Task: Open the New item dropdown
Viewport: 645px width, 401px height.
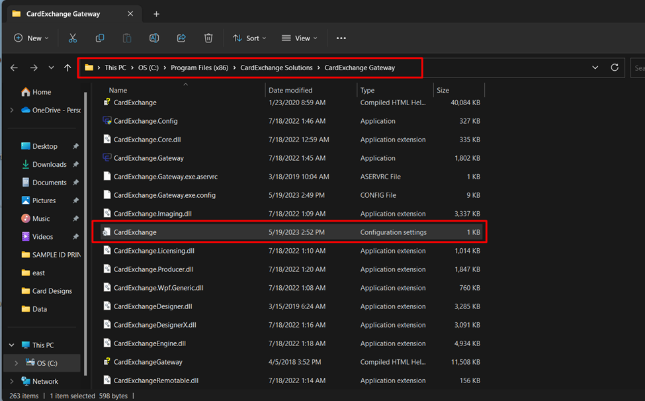Action: tap(31, 38)
